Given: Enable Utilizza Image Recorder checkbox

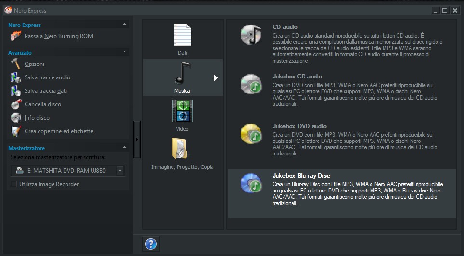Looking at the screenshot, I should click(13, 184).
